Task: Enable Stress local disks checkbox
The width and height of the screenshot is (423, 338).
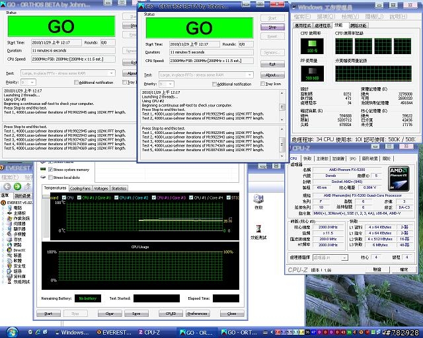Action: [x=50, y=178]
